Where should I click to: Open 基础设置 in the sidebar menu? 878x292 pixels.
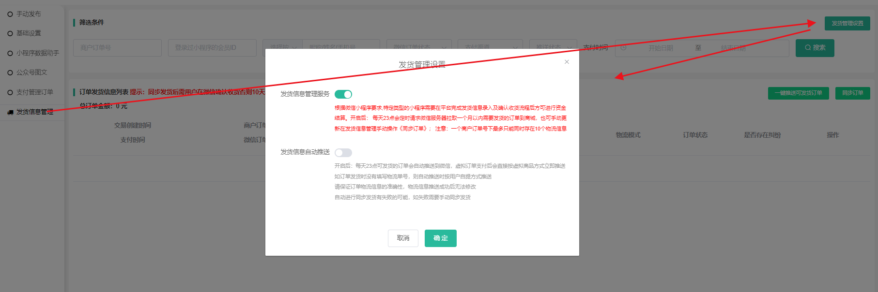(x=29, y=33)
